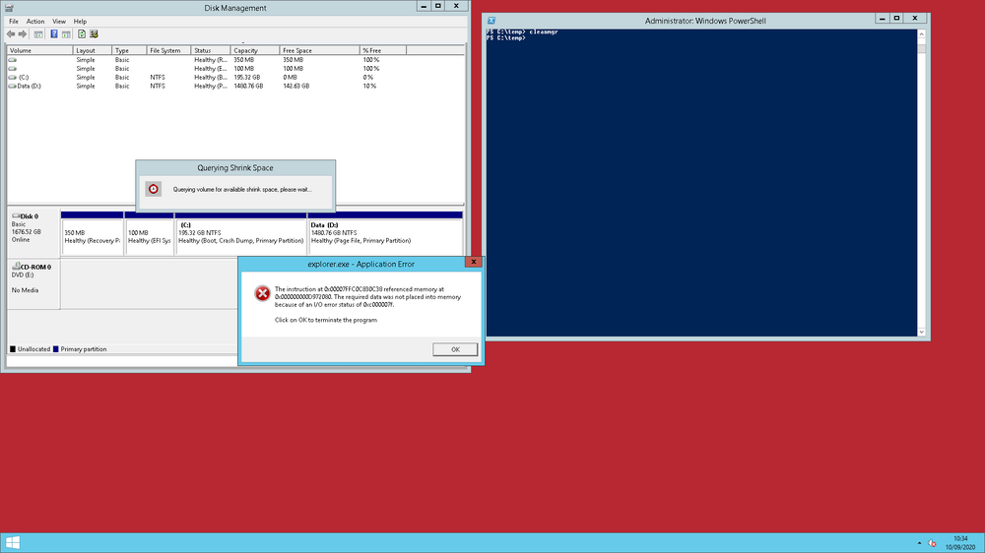Click the toolbar Forward arrow
985x553 pixels.
click(x=23, y=34)
